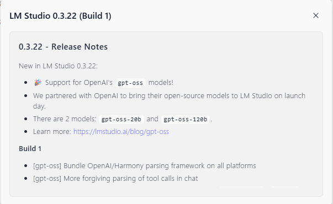Click the Bundle OpenAI/Harmony parsing framework entry
The height and width of the screenshot is (204, 333).
(145, 165)
